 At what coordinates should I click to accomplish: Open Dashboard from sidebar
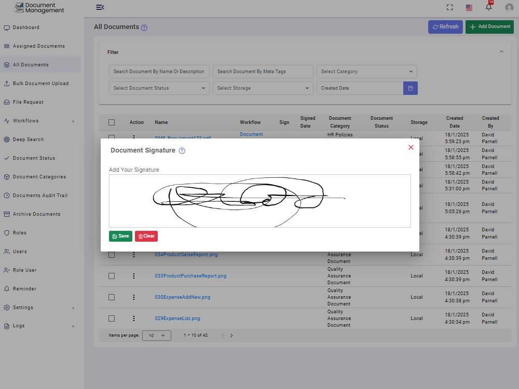point(26,27)
